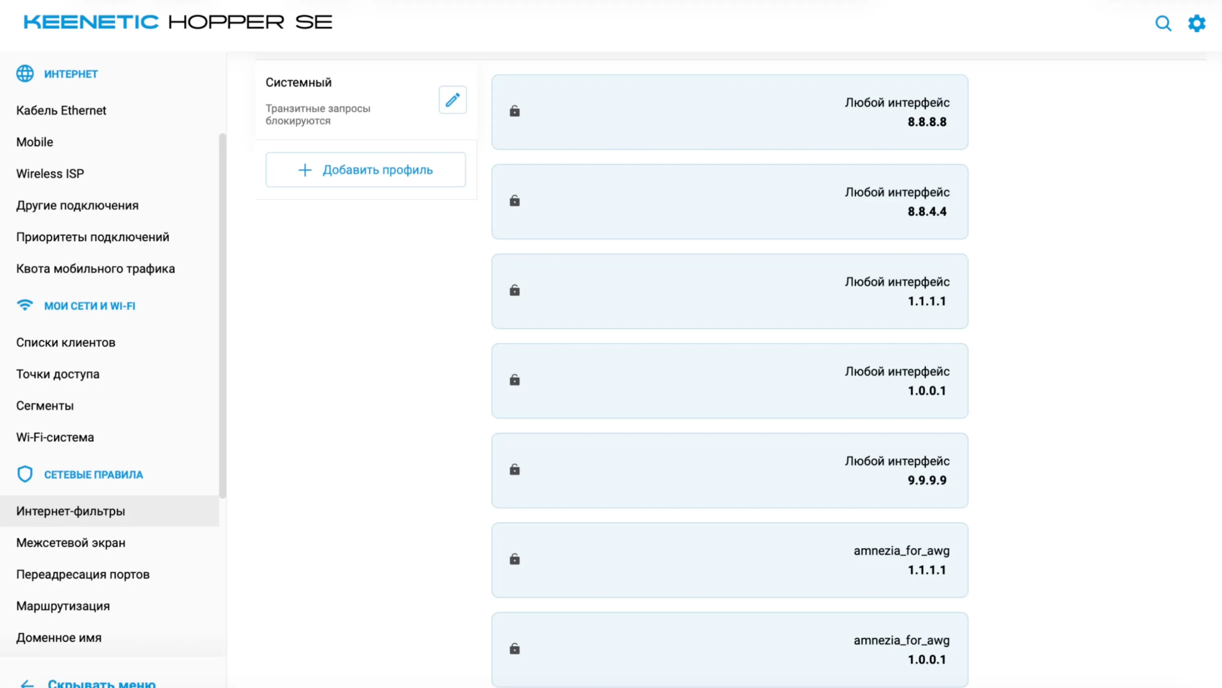Click lock icon on amnezia_for_awg 1.1.1.1 card
The width and height of the screenshot is (1222, 688).
click(515, 559)
